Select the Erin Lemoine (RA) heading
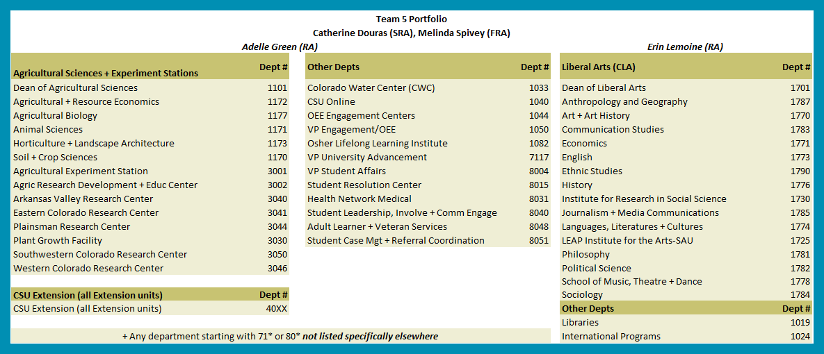Image resolution: width=824 pixels, height=354 pixels. point(685,47)
